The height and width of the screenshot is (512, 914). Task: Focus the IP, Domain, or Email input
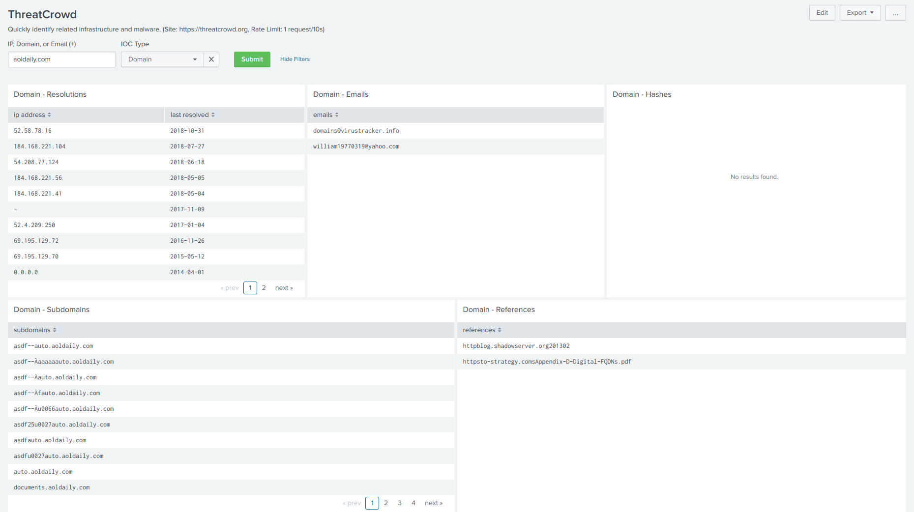tap(62, 59)
